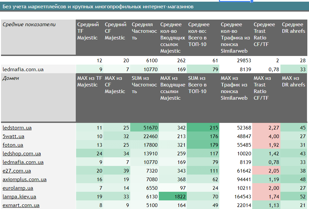This screenshot has height=209, width=309.
Task: Open the underlined ledmafia.com.ua link in domain list
Action: tap(23, 162)
